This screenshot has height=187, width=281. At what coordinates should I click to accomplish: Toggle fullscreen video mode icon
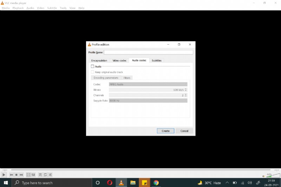coord(28,175)
